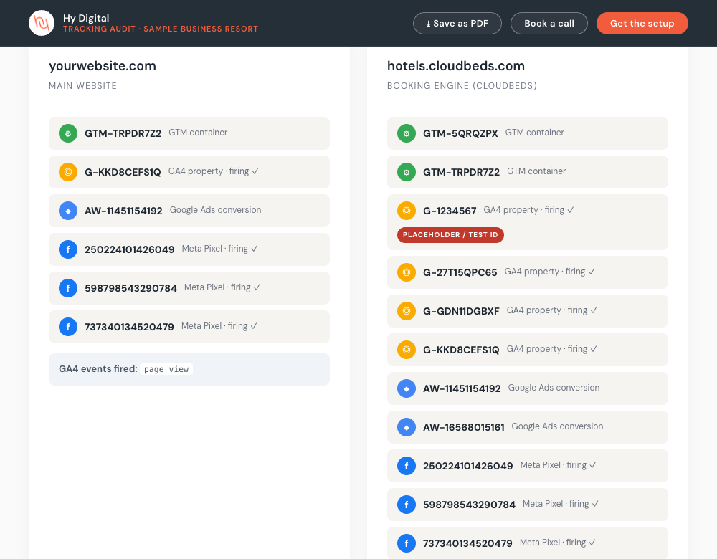
Task: Click G-GDN11DGBXF property ID text
Action: [461, 311]
